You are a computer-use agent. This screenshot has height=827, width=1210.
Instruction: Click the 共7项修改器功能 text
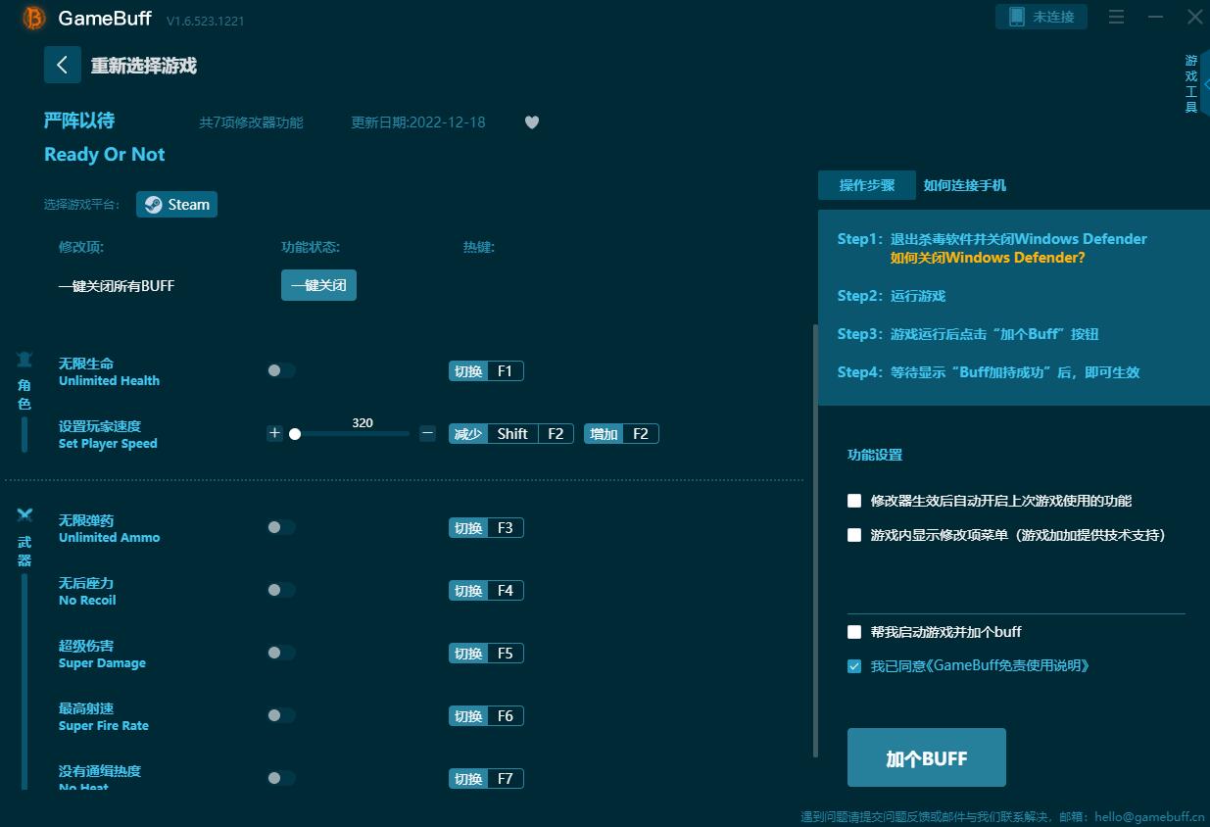click(251, 122)
